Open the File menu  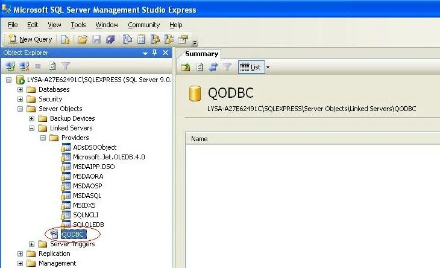point(13,25)
